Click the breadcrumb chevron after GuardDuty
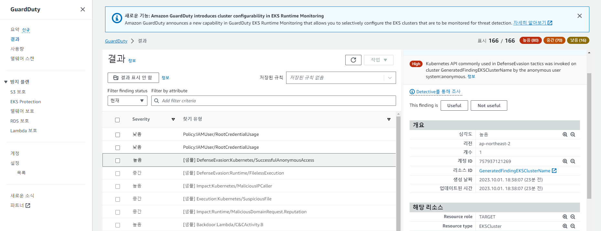This screenshot has height=231, width=601. 133,41
